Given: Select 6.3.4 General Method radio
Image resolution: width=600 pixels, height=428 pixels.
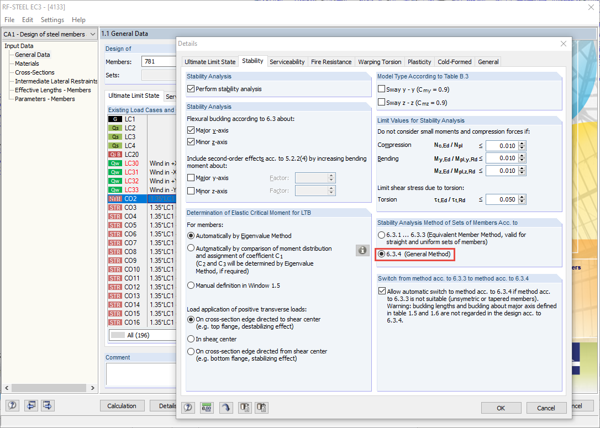Looking at the screenshot, I should point(382,254).
